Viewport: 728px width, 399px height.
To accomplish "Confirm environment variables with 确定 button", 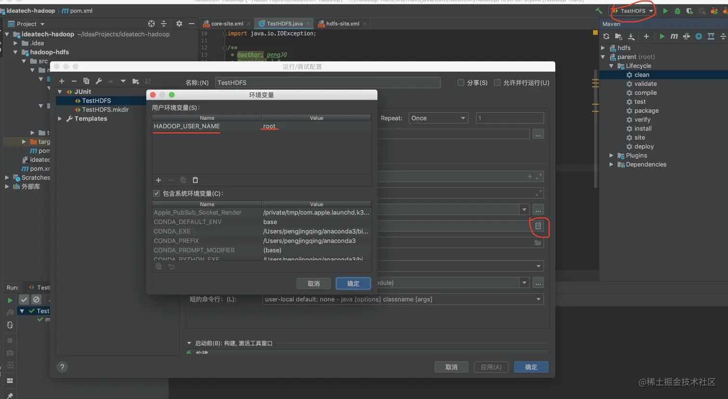I will pyautogui.click(x=353, y=283).
